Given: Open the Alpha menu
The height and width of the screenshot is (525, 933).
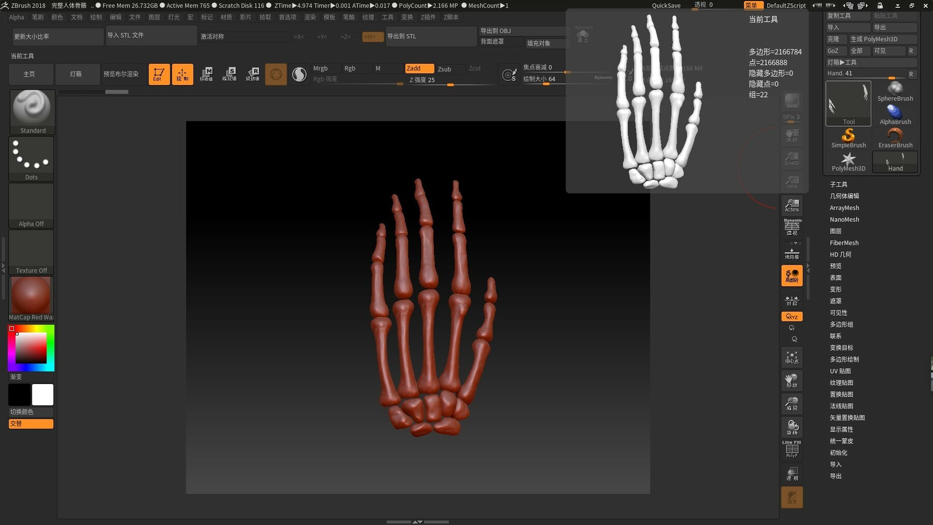Looking at the screenshot, I should 16,17.
